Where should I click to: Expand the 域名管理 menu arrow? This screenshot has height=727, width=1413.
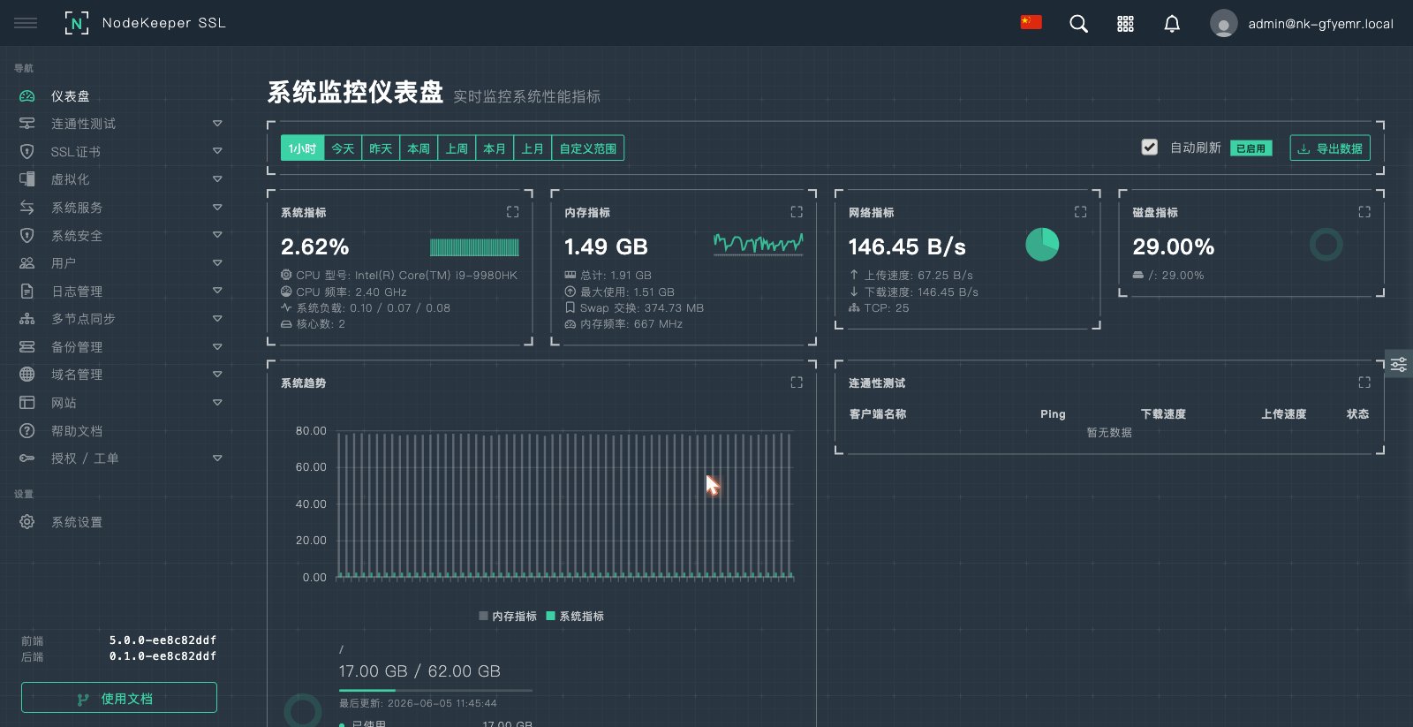coord(217,375)
